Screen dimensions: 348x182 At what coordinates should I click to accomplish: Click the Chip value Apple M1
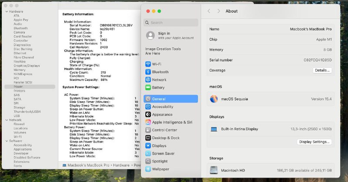324,40
